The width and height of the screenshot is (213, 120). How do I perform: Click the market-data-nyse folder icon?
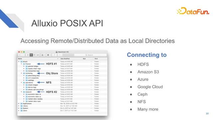(x=27, y=101)
